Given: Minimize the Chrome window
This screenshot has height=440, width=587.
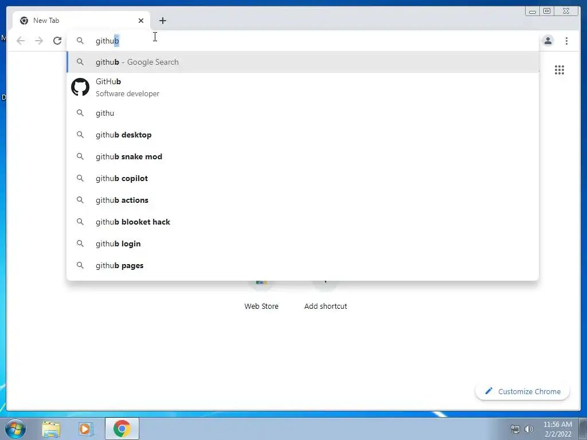Looking at the screenshot, I should [x=533, y=11].
